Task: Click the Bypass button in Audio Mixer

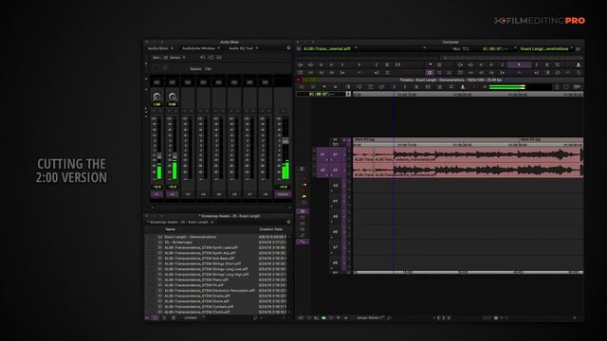Action: 195,69
